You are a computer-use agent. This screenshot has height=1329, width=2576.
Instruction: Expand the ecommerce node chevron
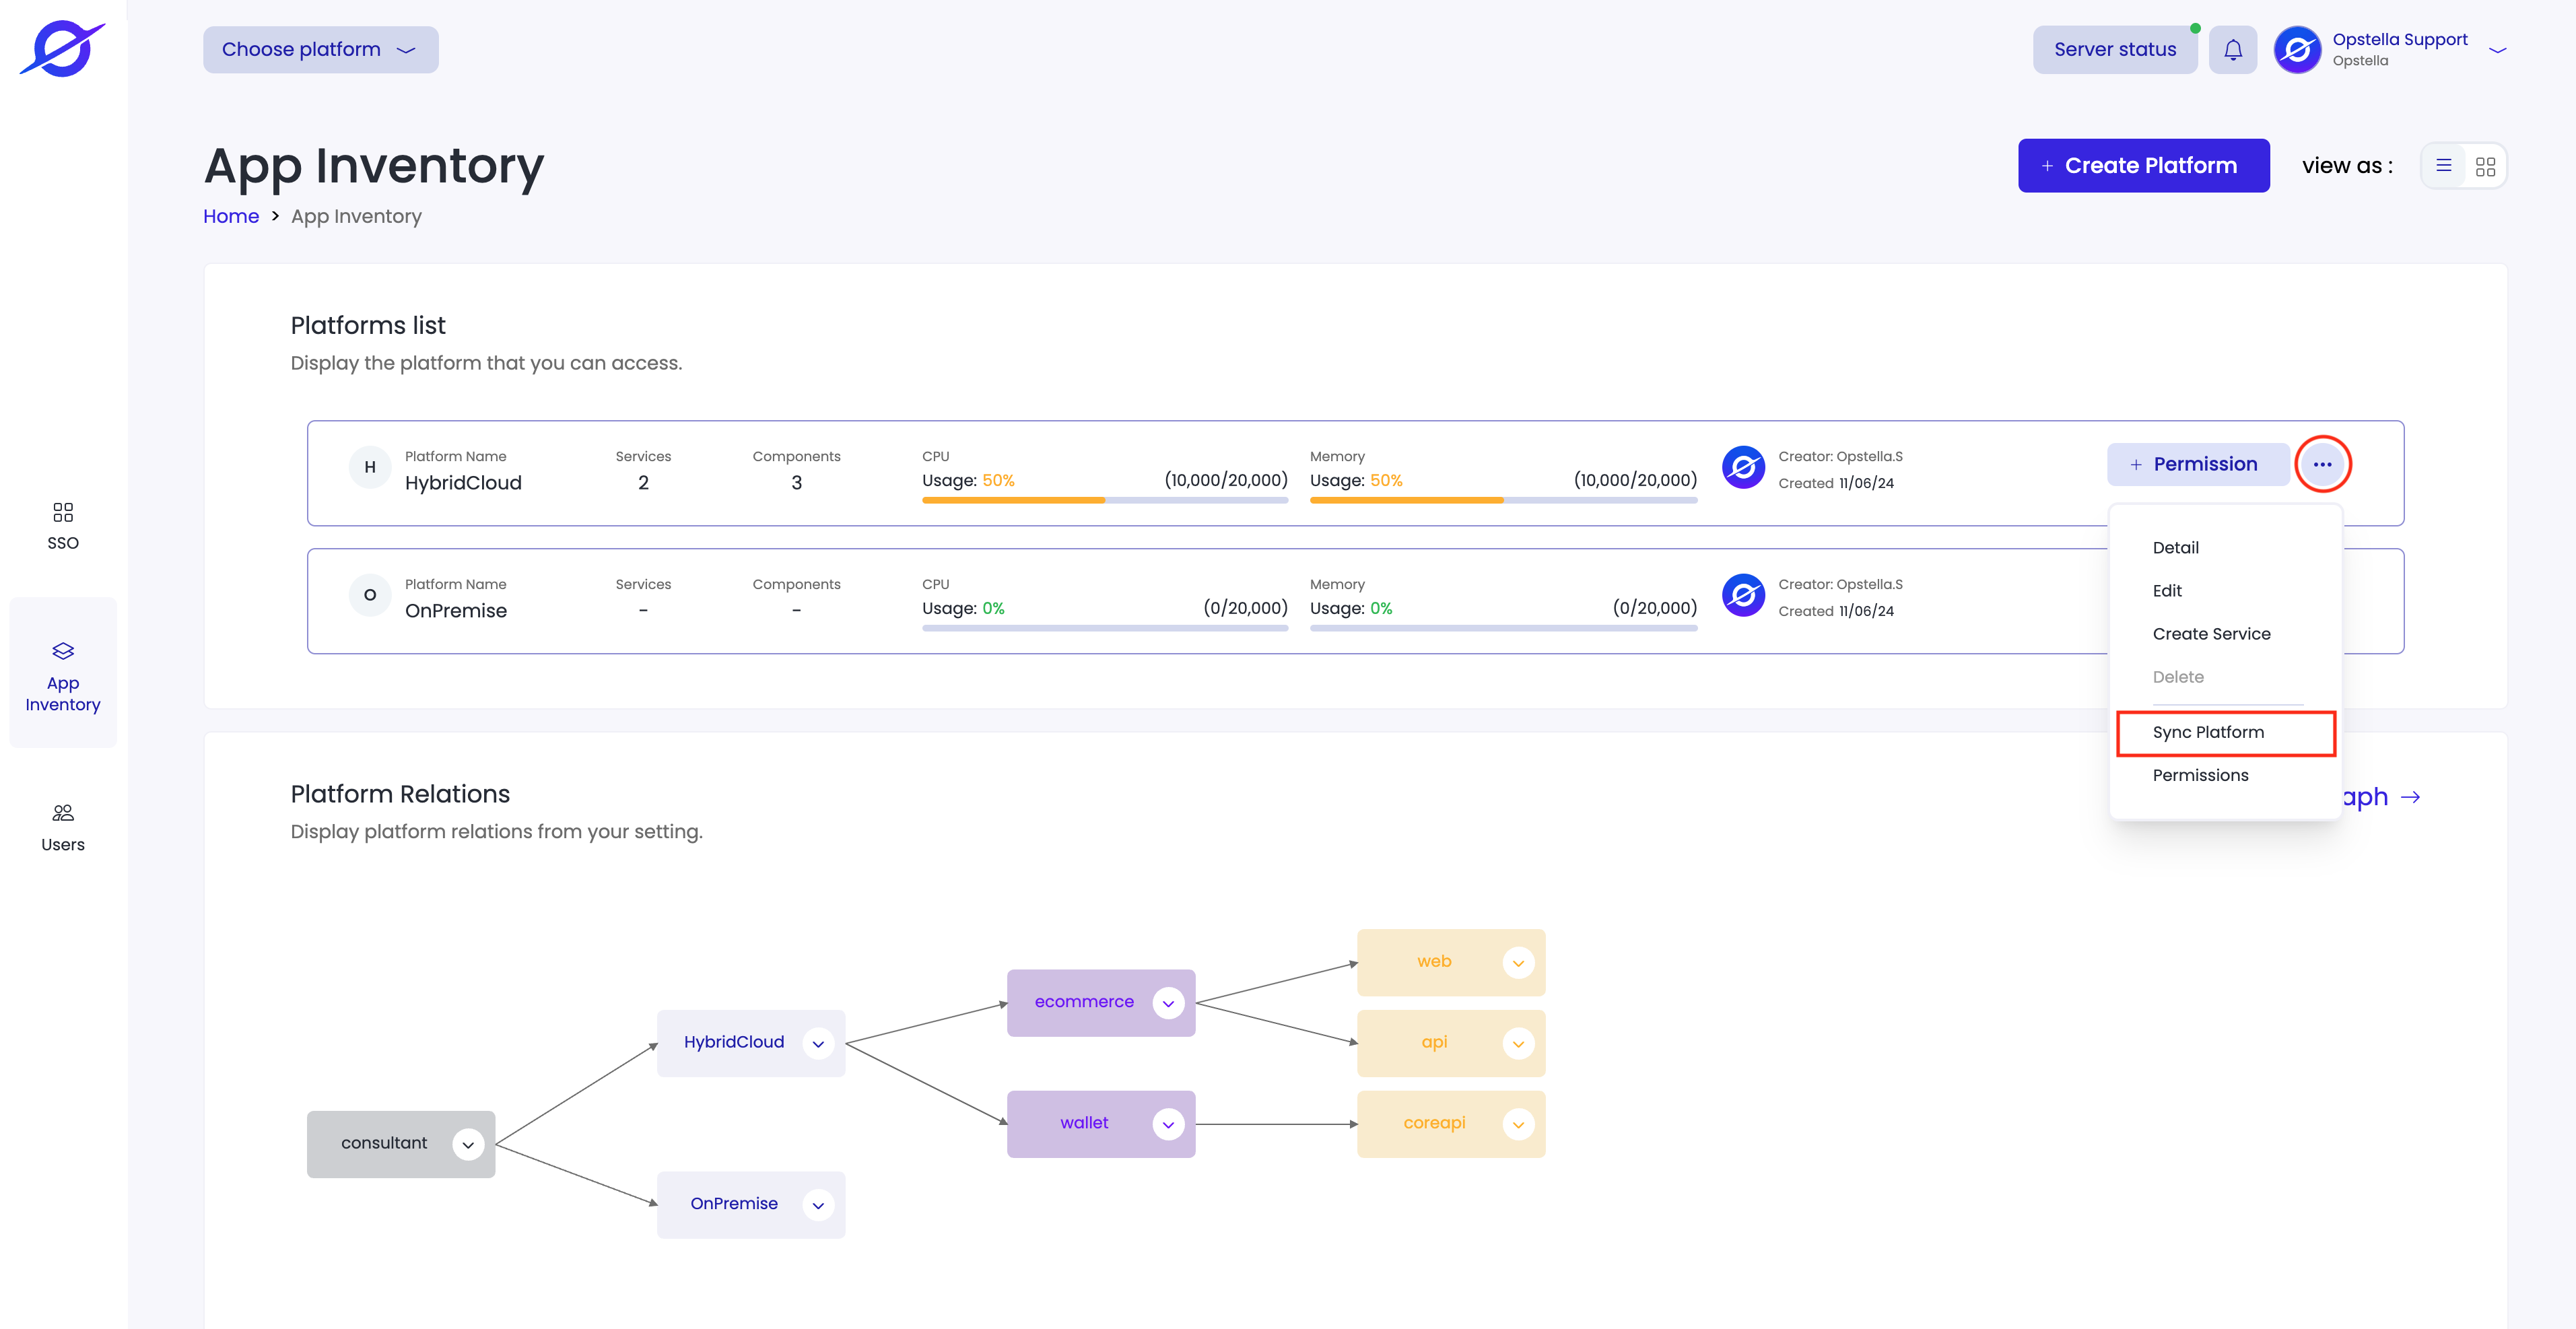point(1168,1003)
